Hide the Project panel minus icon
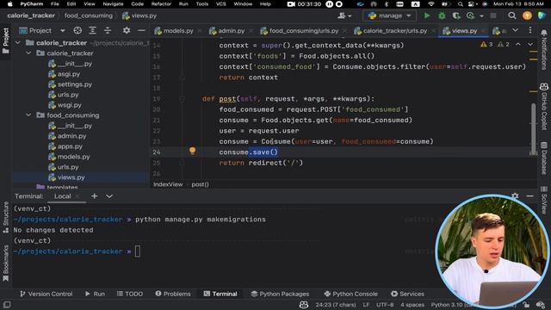Image resolution: width=551 pixels, height=310 pixels. point(141,31)
